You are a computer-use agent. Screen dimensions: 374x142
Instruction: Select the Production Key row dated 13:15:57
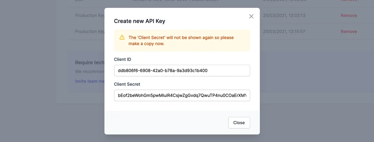(89, 31)
